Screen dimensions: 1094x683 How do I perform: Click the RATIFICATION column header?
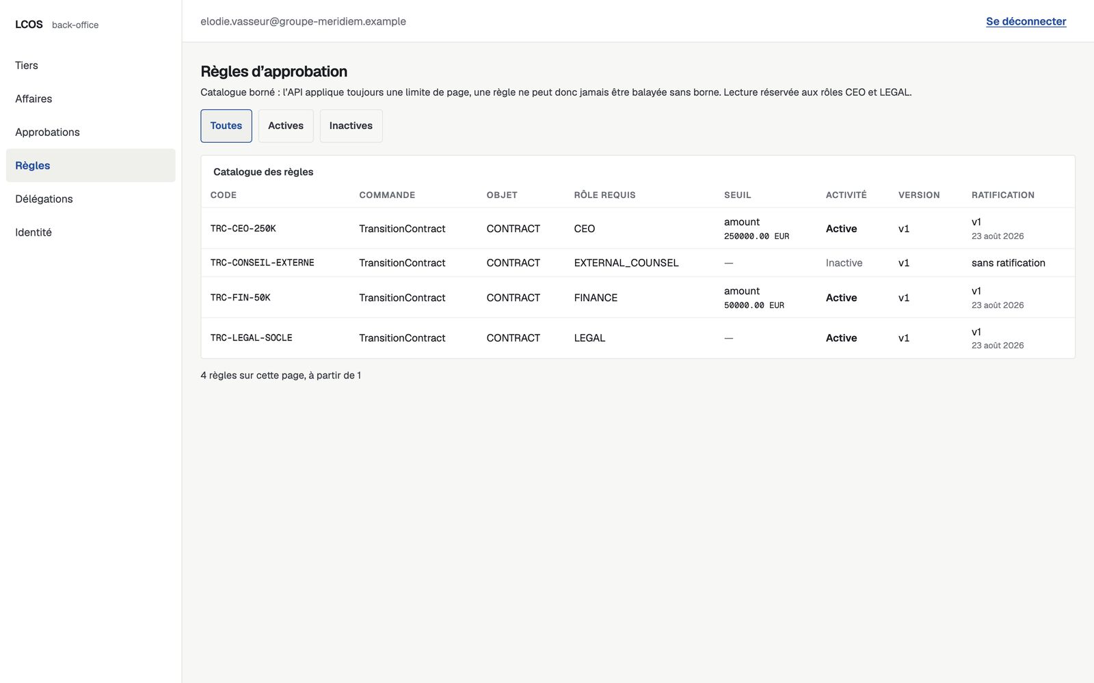pyautogui.click(x=1003, y=195)
